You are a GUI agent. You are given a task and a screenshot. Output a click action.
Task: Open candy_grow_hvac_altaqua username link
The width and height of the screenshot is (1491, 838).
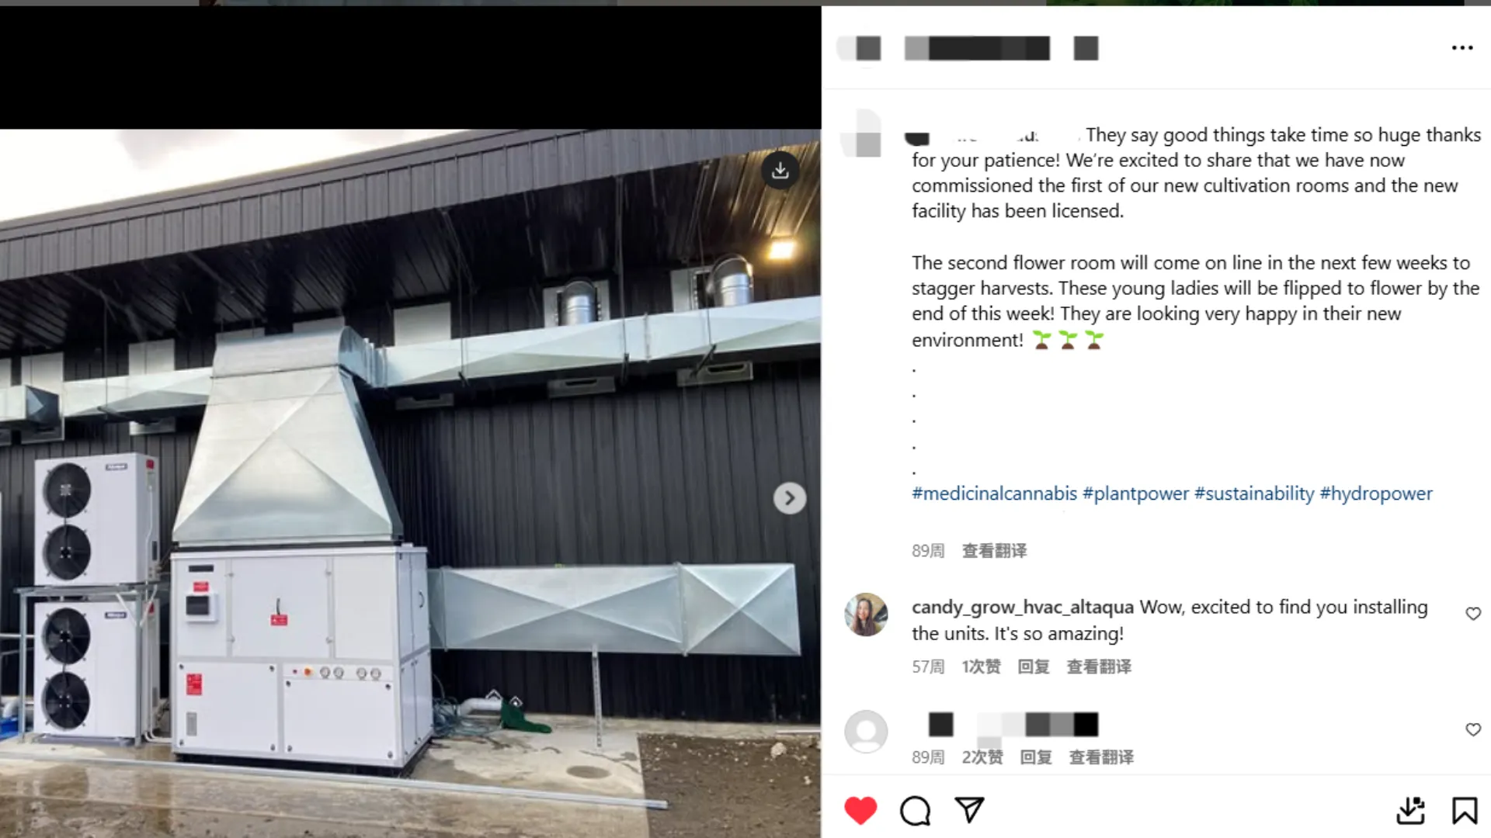point(1022,607)
